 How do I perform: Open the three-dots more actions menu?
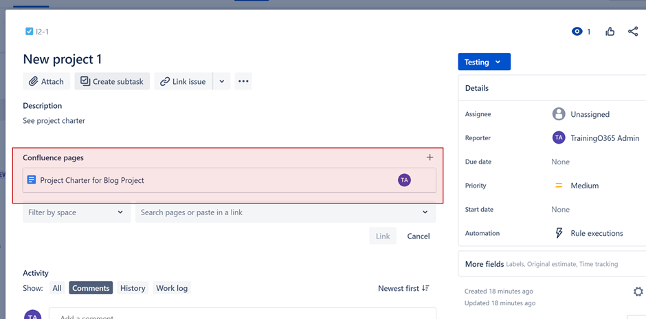(243, 81)
